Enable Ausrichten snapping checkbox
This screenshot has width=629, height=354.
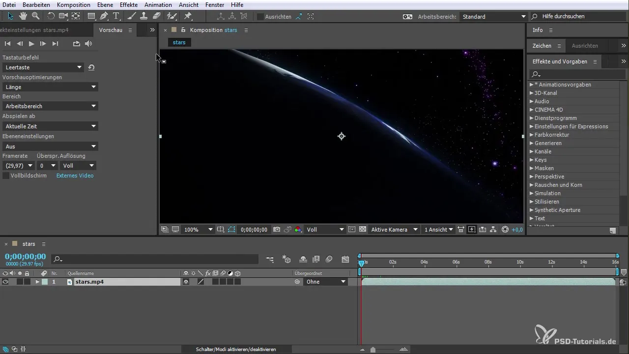point(260,17)
